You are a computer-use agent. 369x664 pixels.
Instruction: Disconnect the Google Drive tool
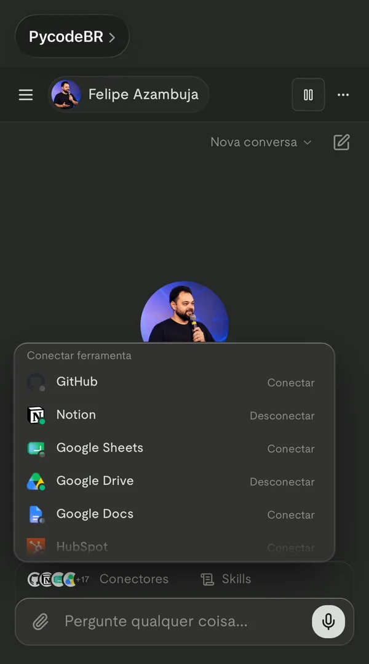pyautogui.click(x=282, y=482)
